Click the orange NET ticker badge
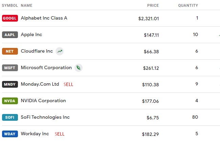Screen dimensions: 220x142 point(10,51)
